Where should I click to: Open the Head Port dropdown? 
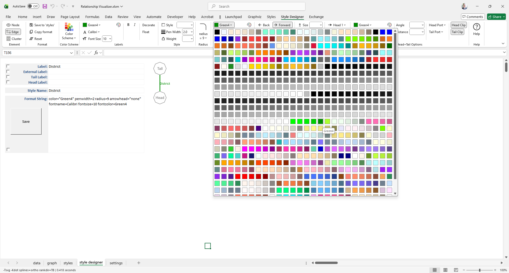[437, 25]
